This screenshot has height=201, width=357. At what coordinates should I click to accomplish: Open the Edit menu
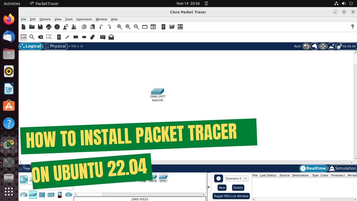(x=33, y=19)
